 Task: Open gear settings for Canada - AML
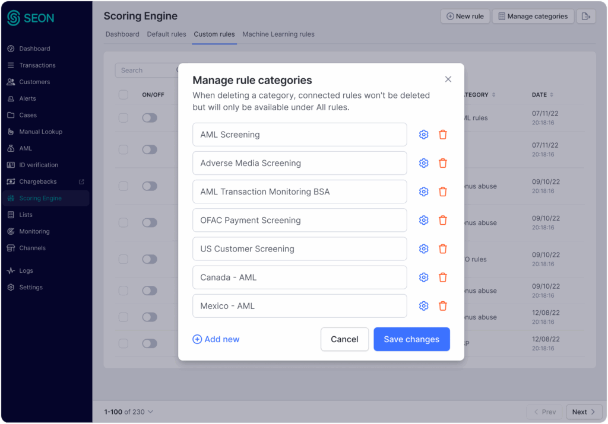[x=423, y=278]
